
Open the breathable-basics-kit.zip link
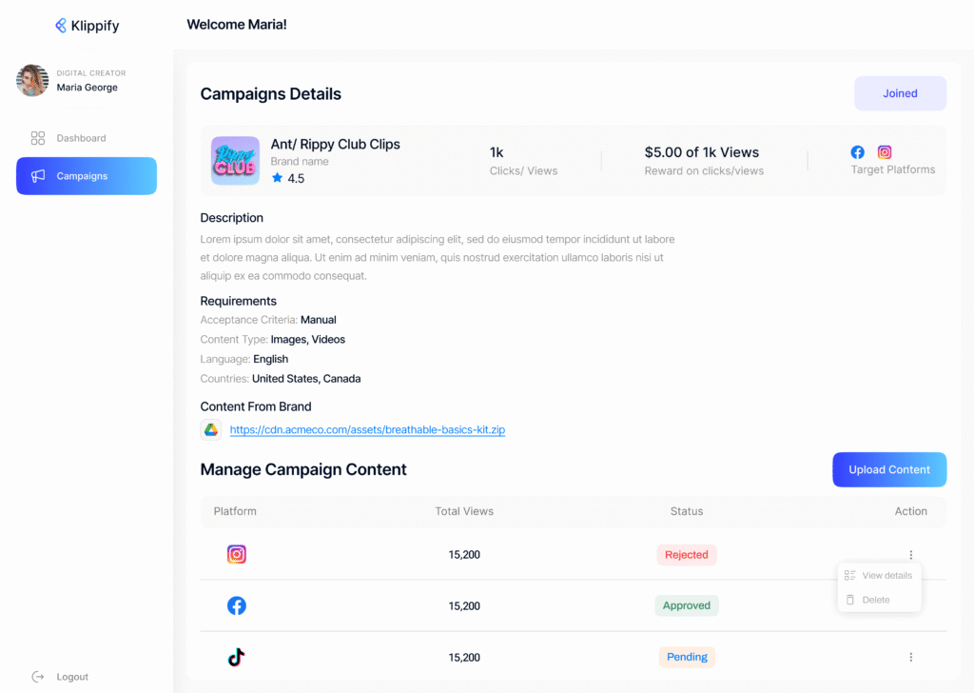click(x=367, y=430)
